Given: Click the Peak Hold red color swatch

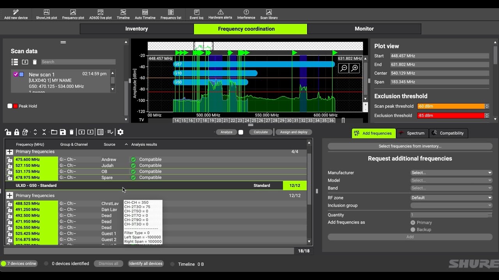Looking at the screenshot, I should [15, 106].
